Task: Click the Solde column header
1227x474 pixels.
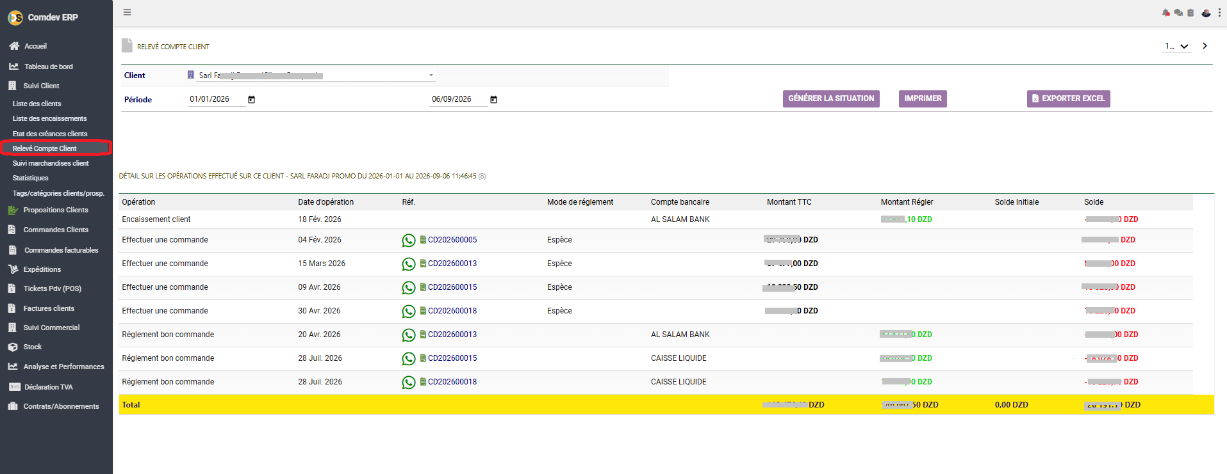Action: (1094, 202)
